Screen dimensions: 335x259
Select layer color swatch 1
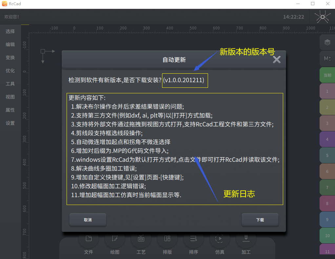(327, 91)
